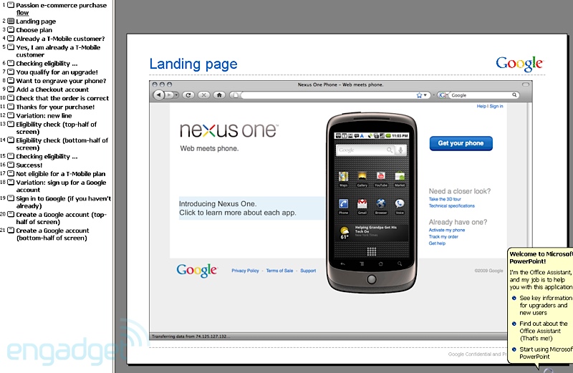Screen dimensions: 573x373
Task: Click the 'Privacy Policy' footer link
Action: click(x=245, y=271)
